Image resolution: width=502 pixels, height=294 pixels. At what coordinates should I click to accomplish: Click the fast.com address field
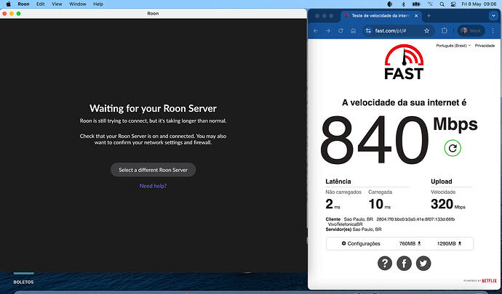tap(398, 30)
